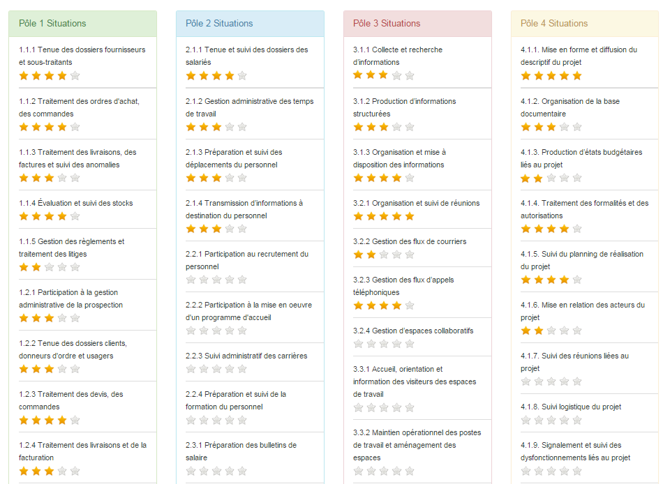The width and height of the screenshot is (663, 484).
Task: Set fifth star on 4.1.8 Suivi logistique du projet
Action: [x=577, y=420]
